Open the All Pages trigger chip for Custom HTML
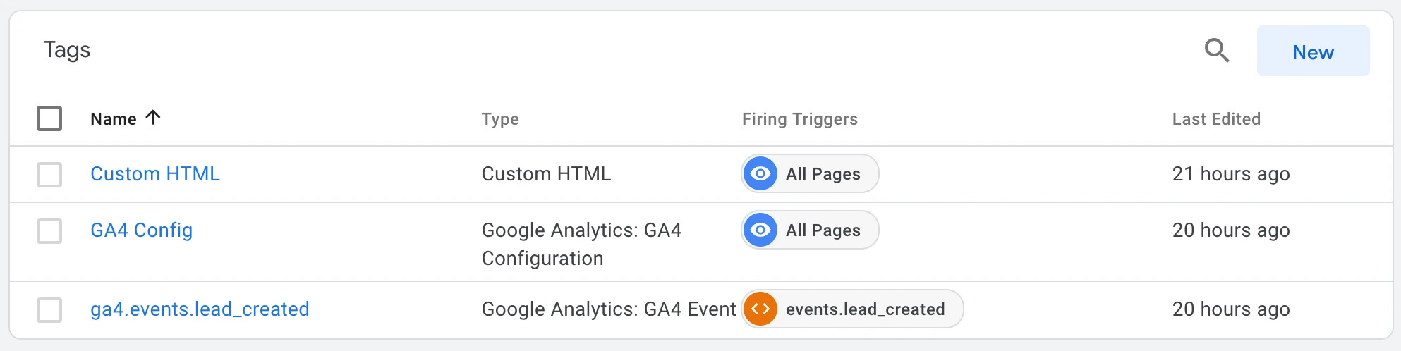 click(x=810, y=173)
